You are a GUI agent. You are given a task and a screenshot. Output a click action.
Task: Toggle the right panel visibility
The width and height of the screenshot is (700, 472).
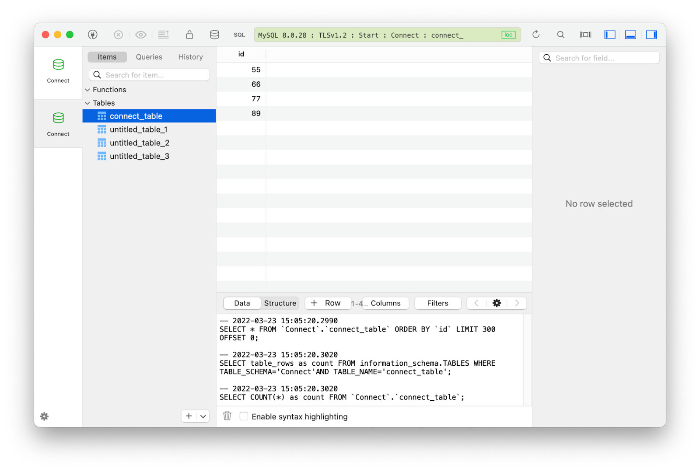coord(651,35)
